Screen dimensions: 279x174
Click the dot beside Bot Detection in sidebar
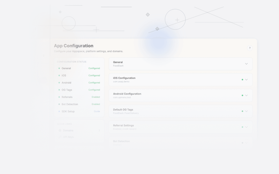[59, 104]
